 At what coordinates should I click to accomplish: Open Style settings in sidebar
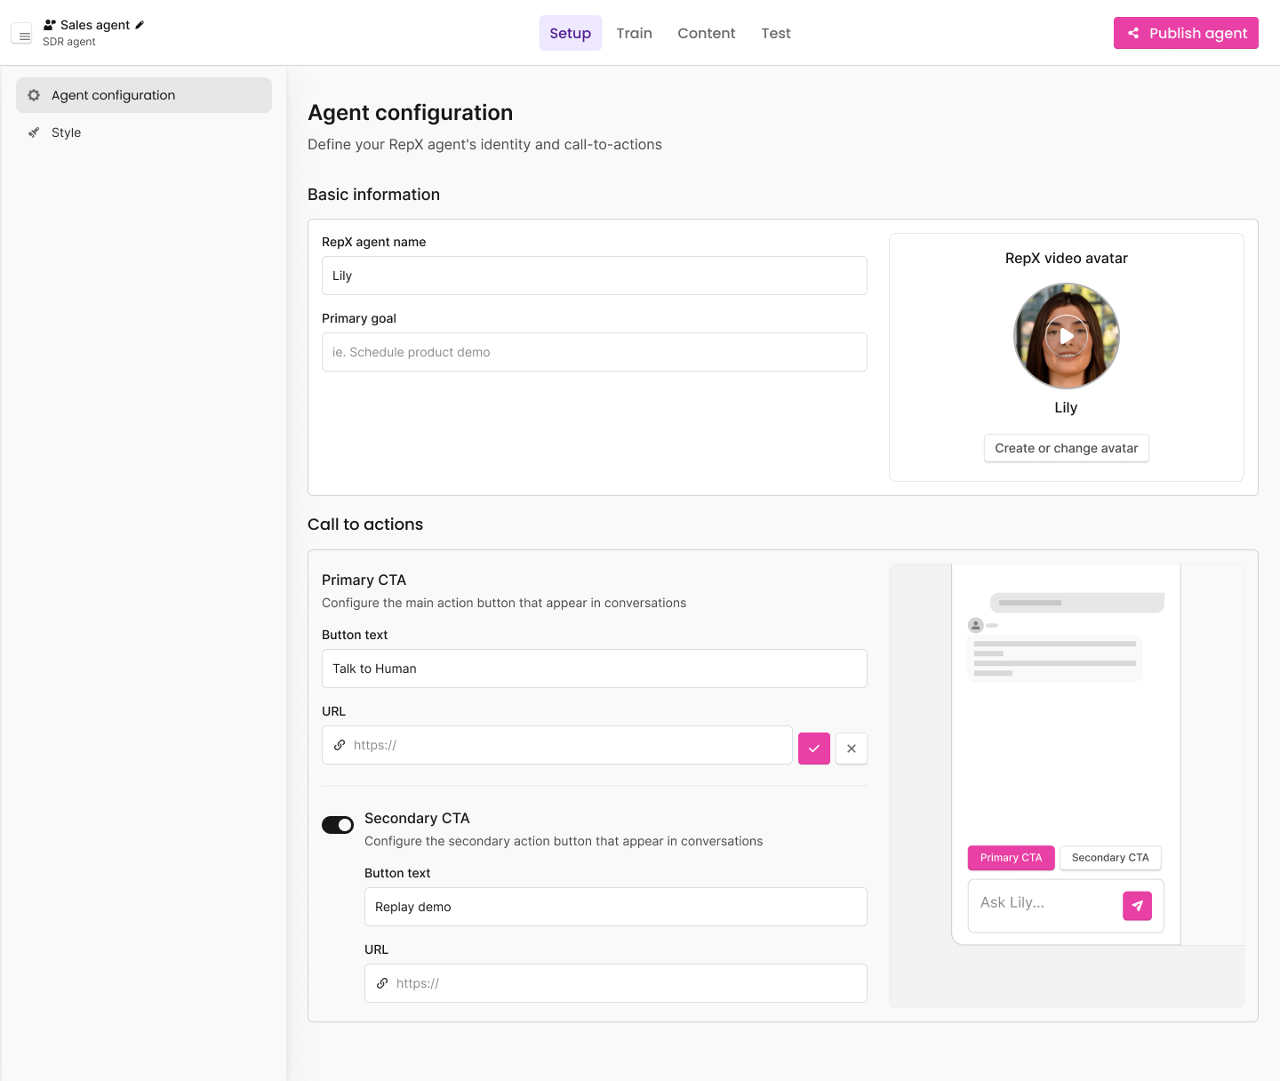click(144, 132)
